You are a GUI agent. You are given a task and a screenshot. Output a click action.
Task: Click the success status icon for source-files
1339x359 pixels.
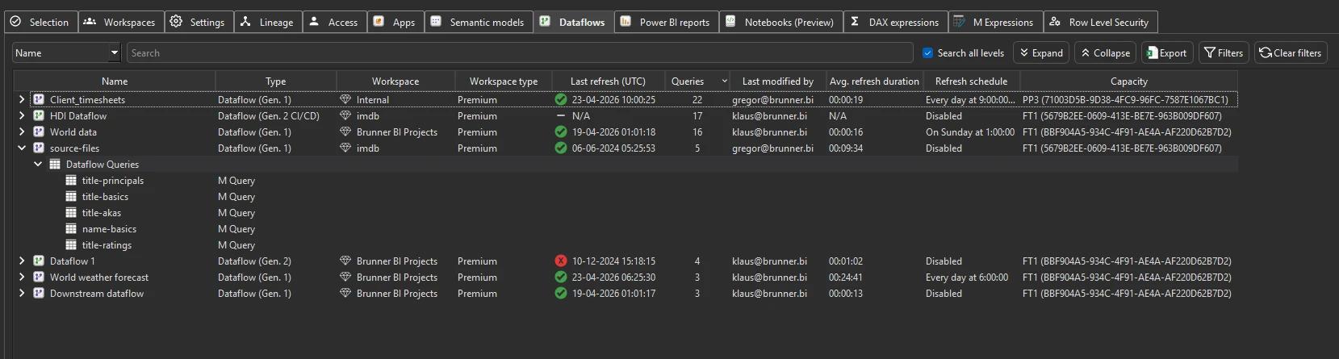coord(561,148)
